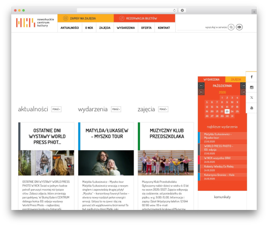Viewport: 268px width, 226px height.
Task: Open the Wydarzenia menu item
Action: pyautogui.click(x=126, y=28)
